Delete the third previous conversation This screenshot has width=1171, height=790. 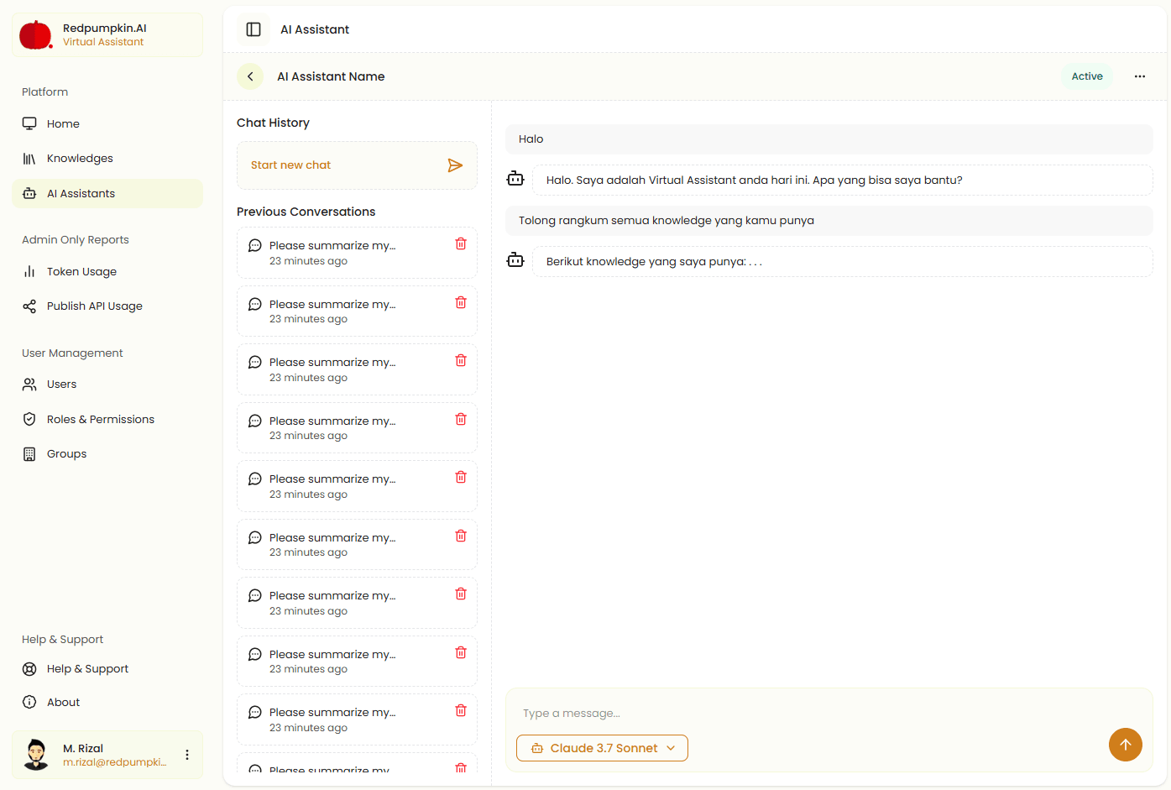click(x=461, y=361)
